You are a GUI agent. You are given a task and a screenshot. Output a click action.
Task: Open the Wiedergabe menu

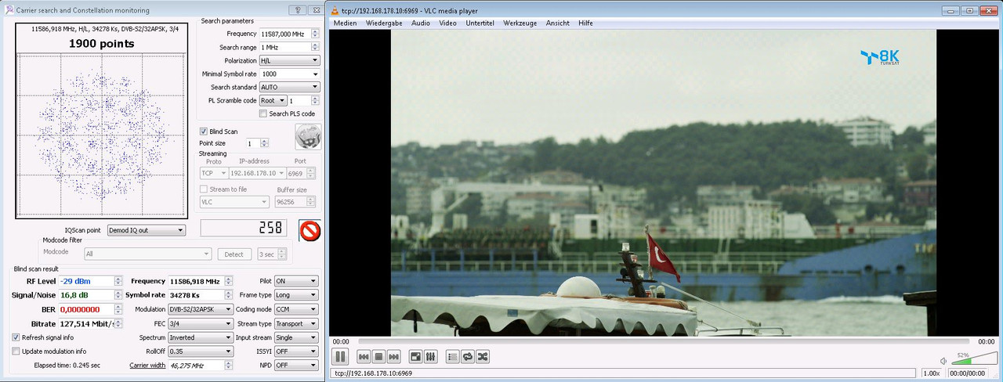384,23
